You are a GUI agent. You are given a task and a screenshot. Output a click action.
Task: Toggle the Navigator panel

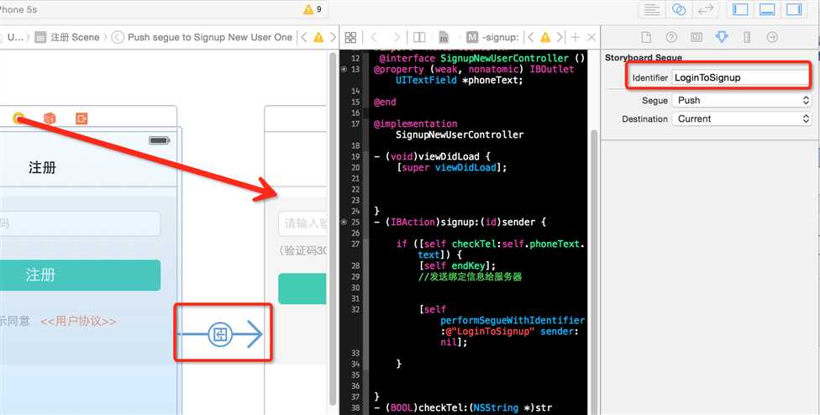click(740, 9)
